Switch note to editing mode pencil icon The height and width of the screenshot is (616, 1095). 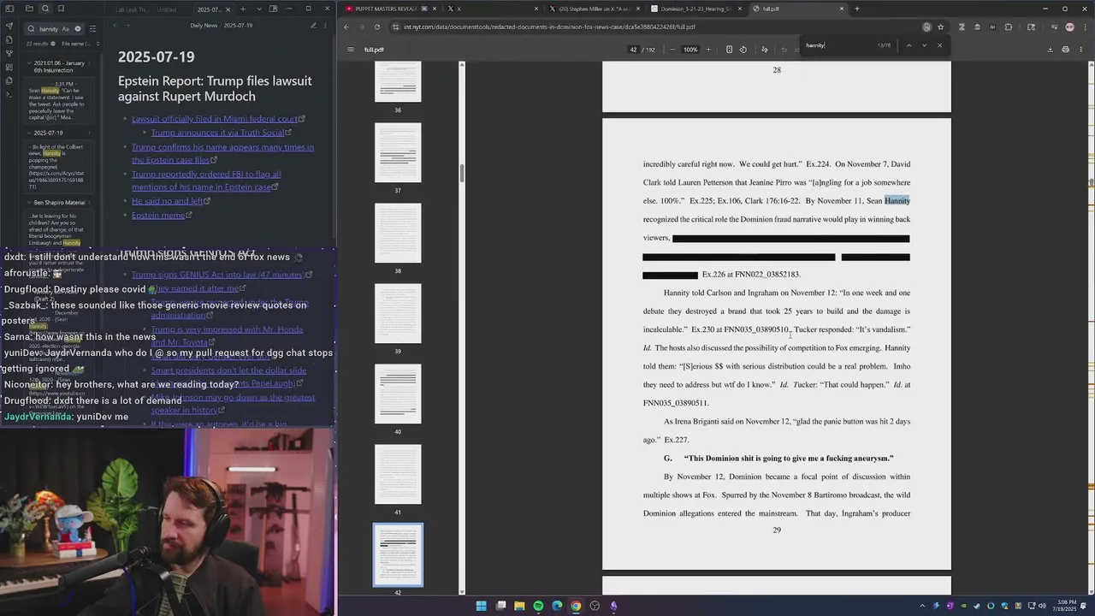pos(313,26)
